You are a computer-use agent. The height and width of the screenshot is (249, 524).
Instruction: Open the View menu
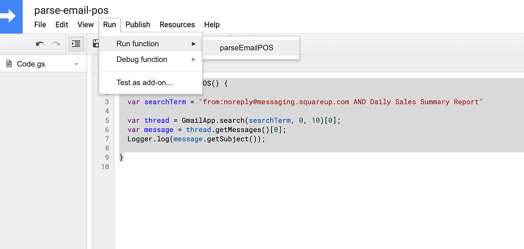point(85,25)
